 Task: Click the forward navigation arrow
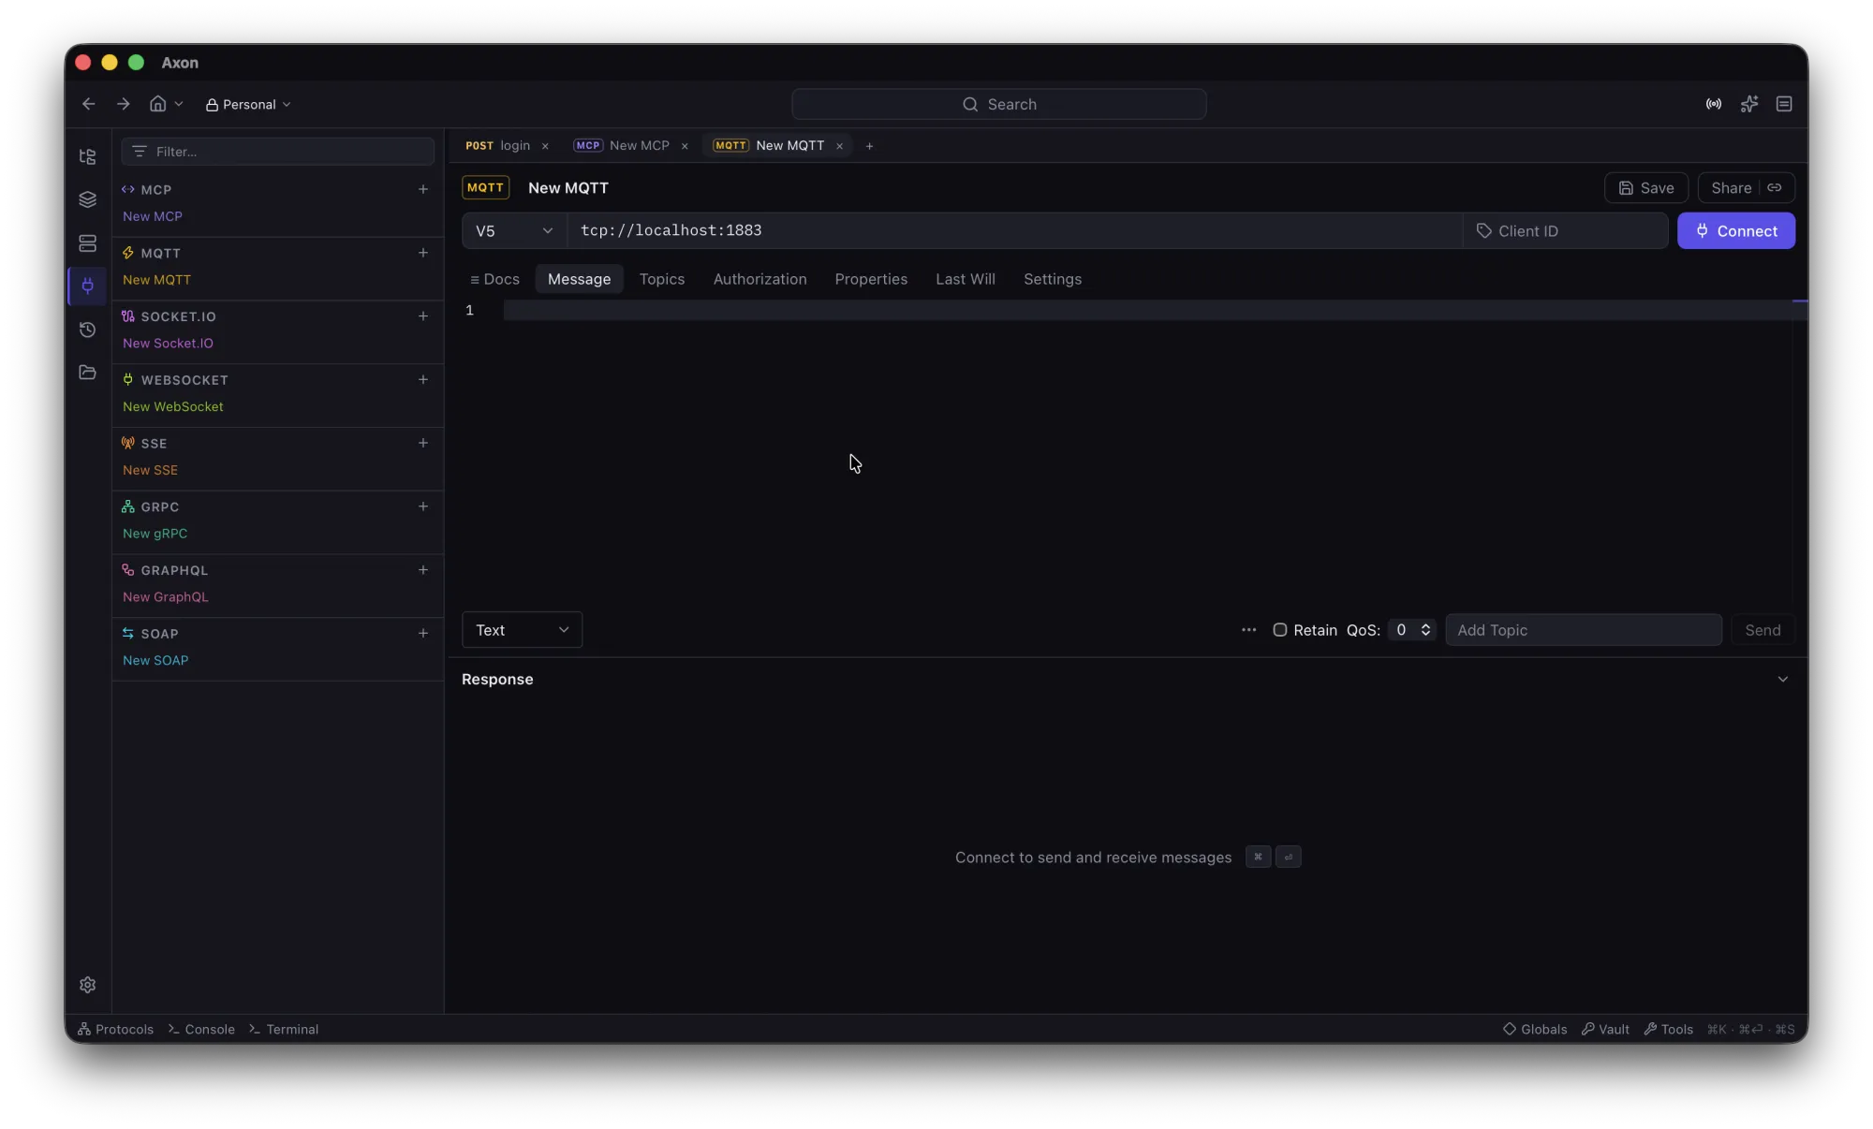coord(123,104)
